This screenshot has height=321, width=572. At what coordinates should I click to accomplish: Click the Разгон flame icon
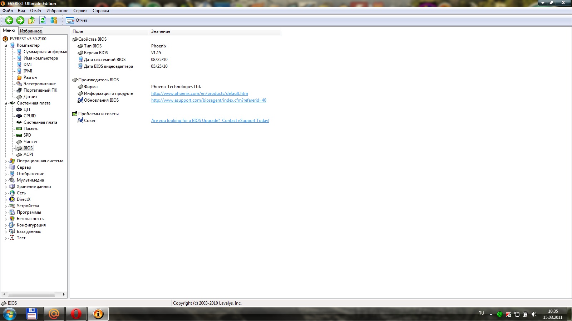pos(19,77)
